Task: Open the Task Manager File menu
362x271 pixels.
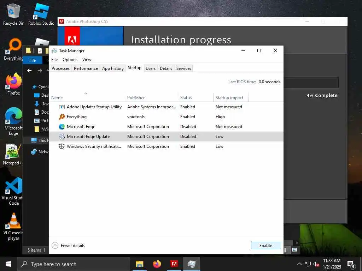Action: pos(54,60)
